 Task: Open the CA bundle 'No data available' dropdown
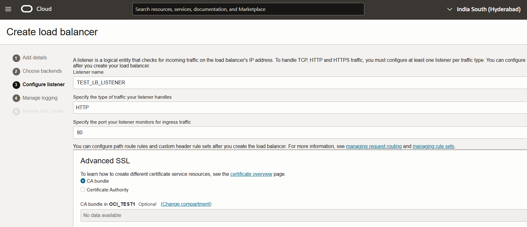[300, 215]
